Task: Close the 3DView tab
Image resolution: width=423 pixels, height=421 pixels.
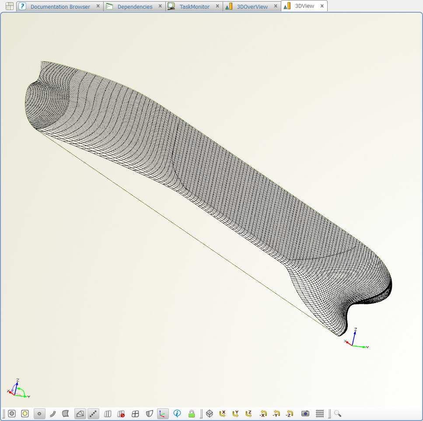Action: click(x=322, y=6)
